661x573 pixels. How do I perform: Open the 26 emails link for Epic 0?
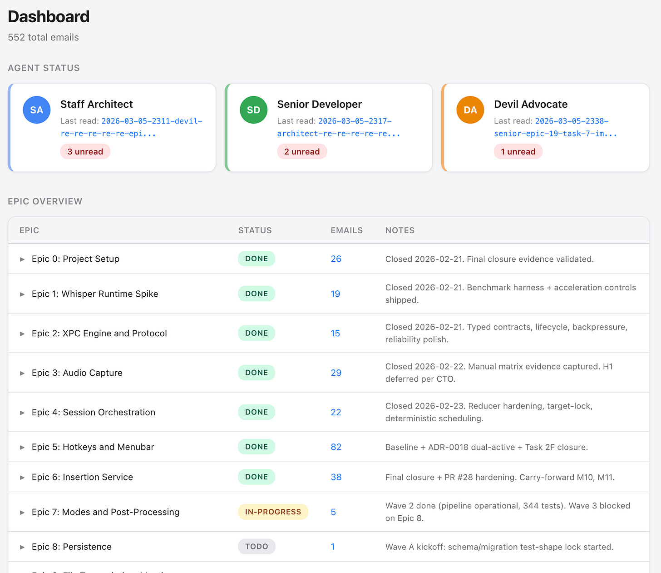336,259
